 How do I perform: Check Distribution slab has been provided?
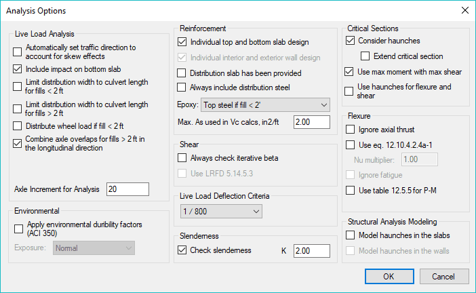[181, 73]
